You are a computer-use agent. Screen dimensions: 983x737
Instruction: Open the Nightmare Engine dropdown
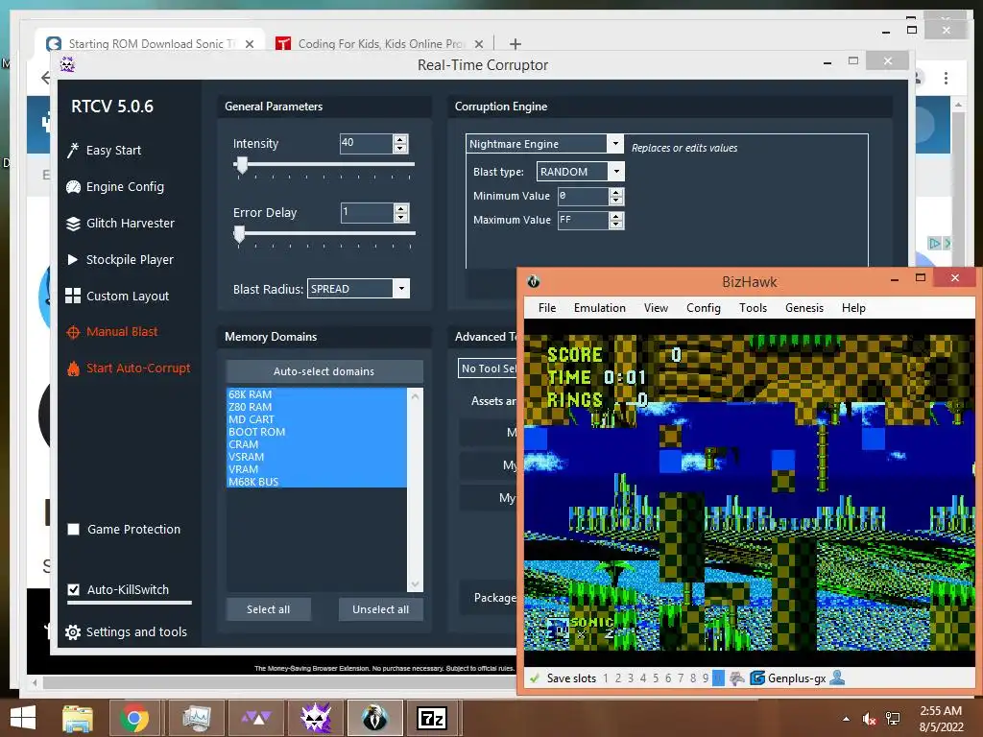click(615, 144)
